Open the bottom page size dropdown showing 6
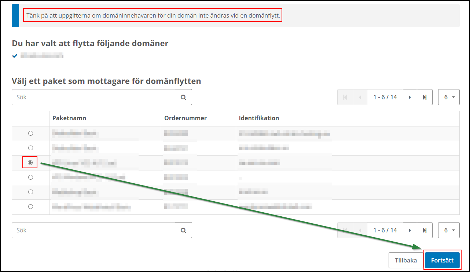 [449, 230]
